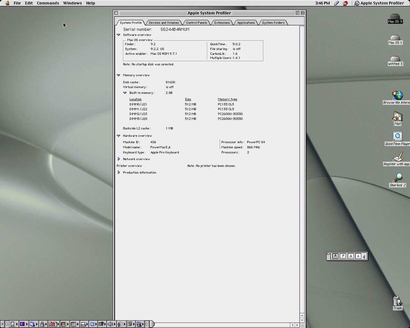Select half-width Roman A in input palette
Screen dimensions: 410x328
pyautogui.click(x=358, y=256)
